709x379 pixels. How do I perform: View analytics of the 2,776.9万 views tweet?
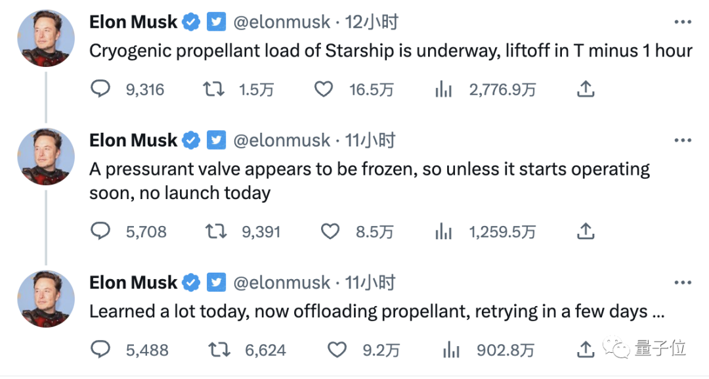[444, 89]
